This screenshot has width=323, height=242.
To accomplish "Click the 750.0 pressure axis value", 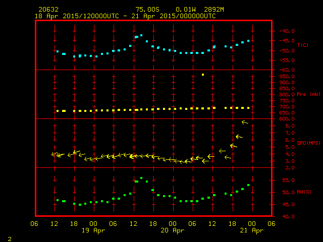I will (287, 101).
